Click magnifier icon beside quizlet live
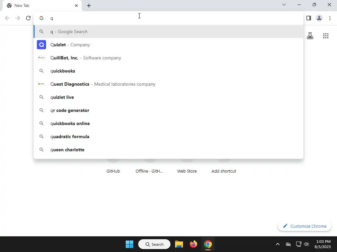This screenshot has width=337, height=252. pyautogui.click(x=41, y=97)
